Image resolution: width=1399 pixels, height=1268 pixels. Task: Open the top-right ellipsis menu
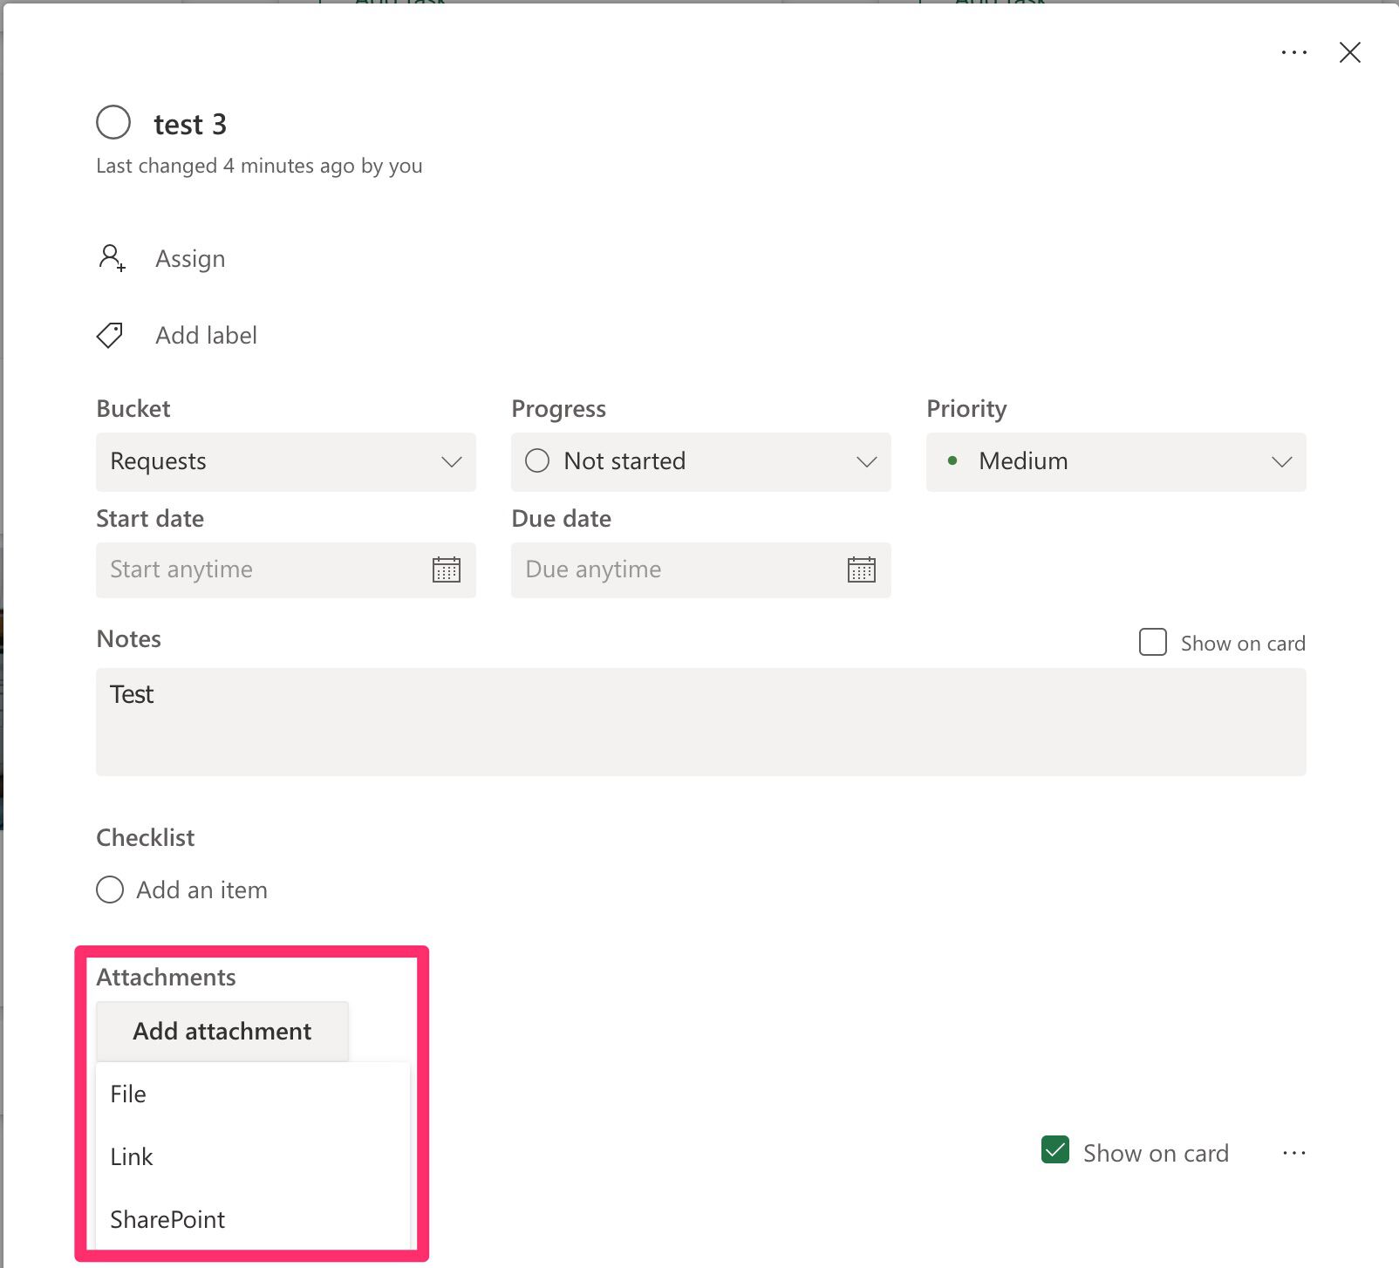pos(1293,52)
